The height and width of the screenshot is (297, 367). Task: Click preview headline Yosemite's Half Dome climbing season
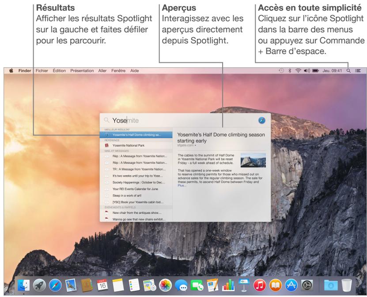pos(221,138)
